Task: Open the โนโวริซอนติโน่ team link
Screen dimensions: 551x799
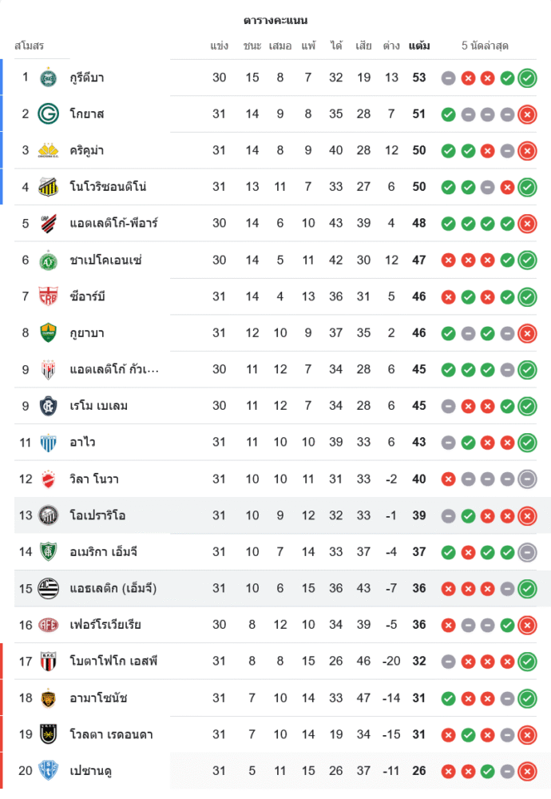Action: [x=108, y=187]
